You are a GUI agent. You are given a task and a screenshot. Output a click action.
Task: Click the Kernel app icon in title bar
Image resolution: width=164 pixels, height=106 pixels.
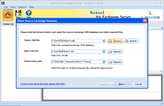[x=3, y=3]
